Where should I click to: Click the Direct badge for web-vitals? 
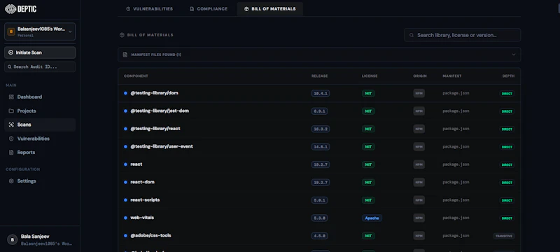coord(507,218)
